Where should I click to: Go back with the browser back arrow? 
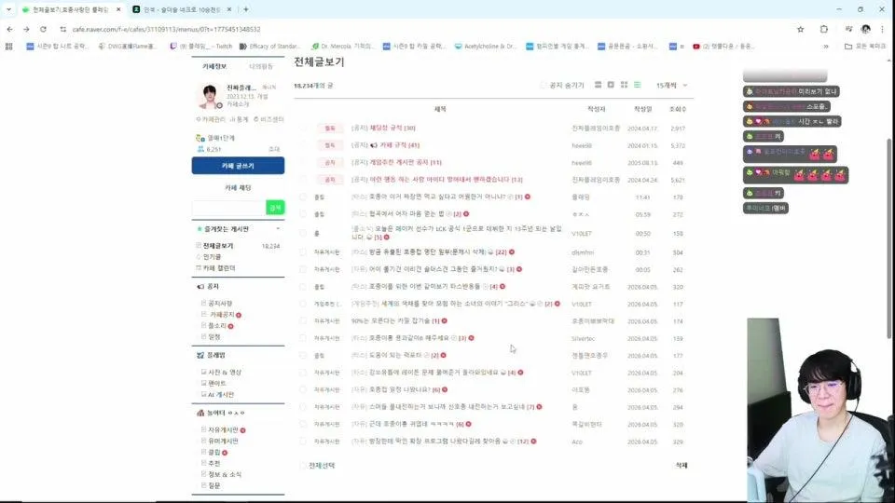[x=9, y=29]
